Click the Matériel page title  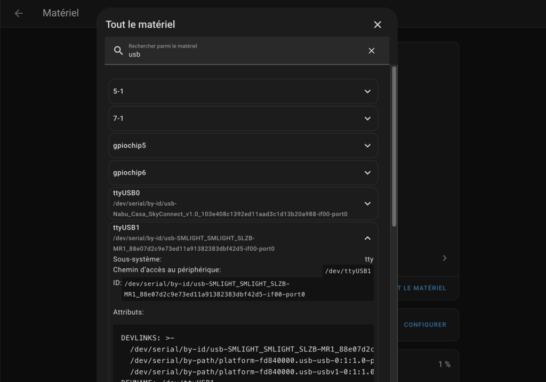click(x=61, y=13)
